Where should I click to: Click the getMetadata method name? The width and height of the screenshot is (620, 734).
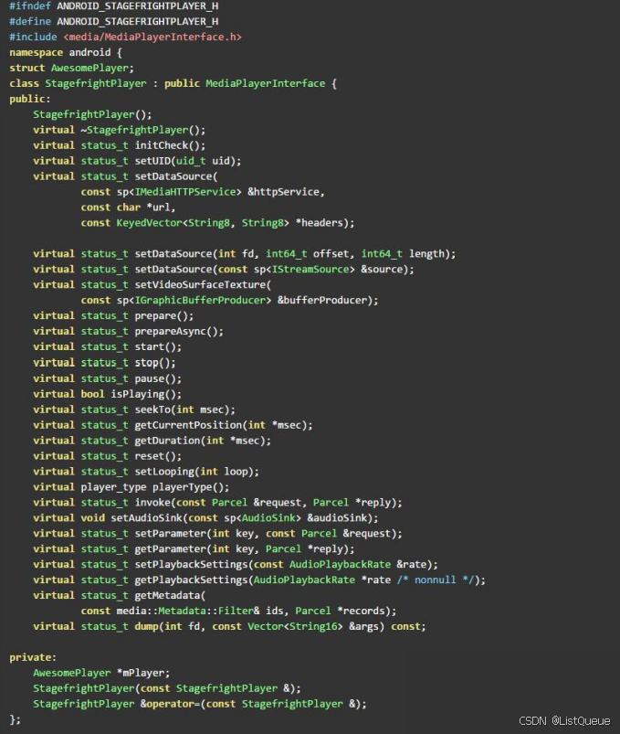pos(167,594)
